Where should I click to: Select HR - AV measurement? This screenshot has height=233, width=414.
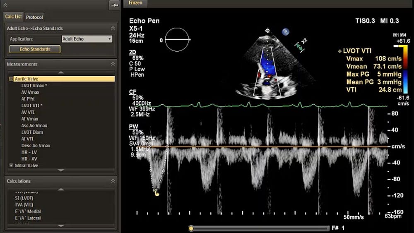point(29,159)
